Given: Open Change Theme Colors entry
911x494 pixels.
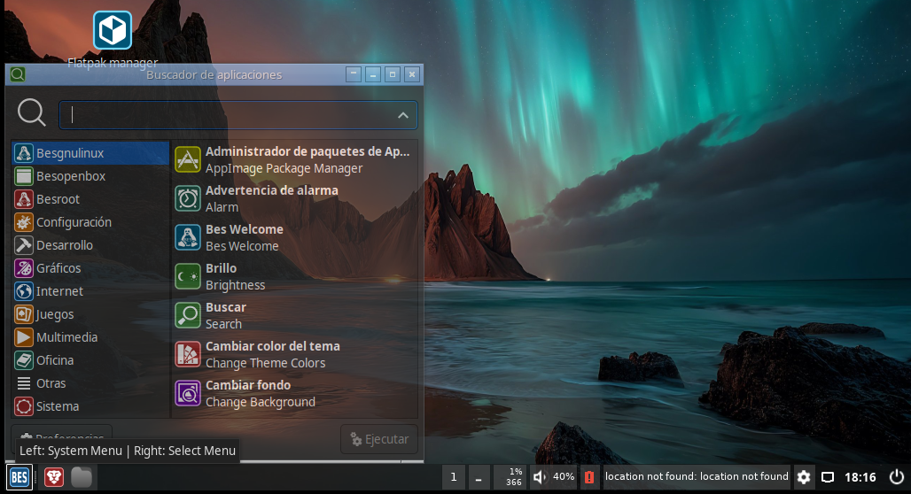Looking at the screenshot, I should coord(294,354).
